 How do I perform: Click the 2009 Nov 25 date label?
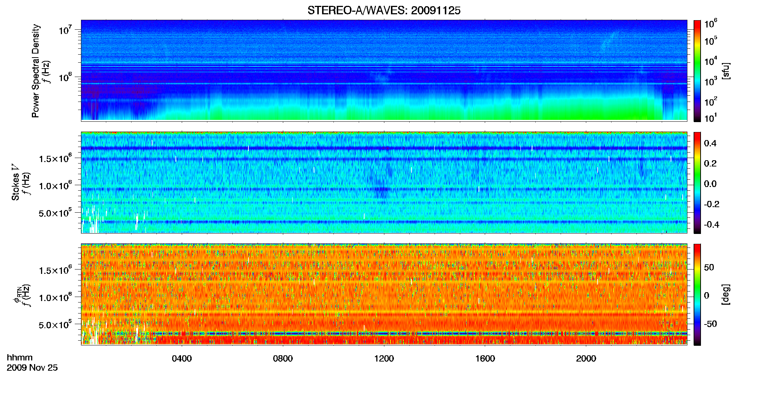pos(32,368)
